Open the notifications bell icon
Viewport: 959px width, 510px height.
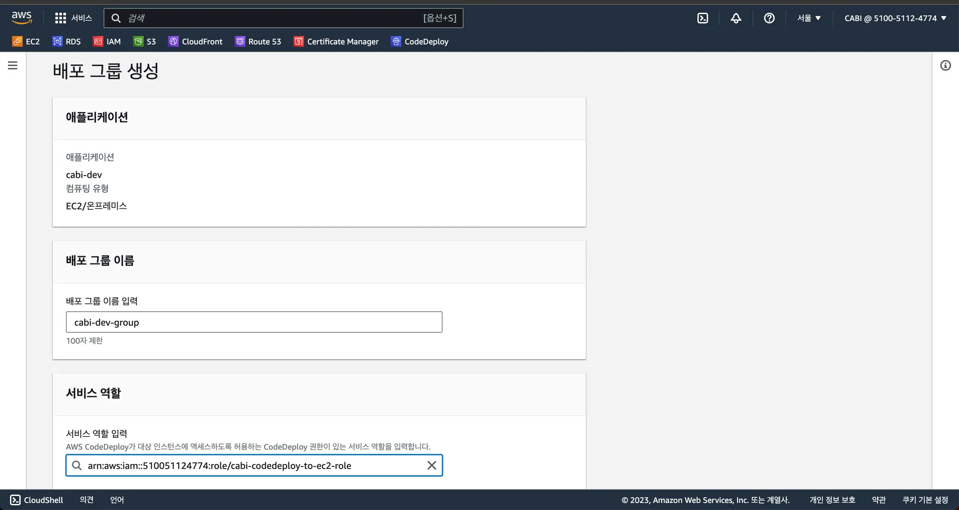pyautogui.click(x=736, y=18)
